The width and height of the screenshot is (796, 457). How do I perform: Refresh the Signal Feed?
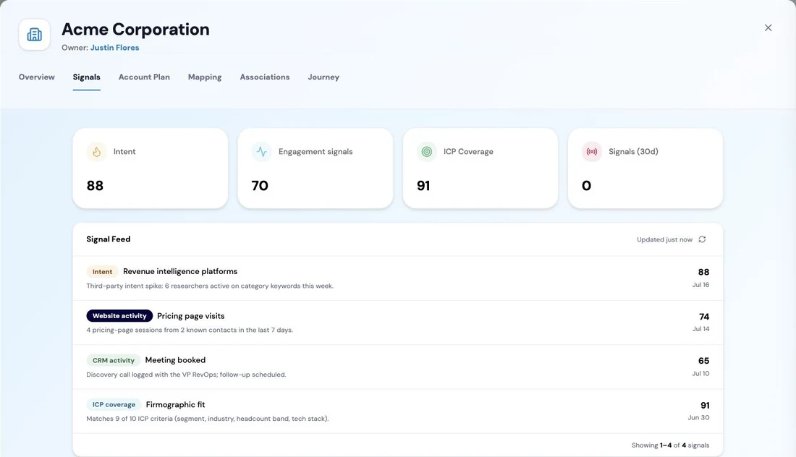pos(702,239)
